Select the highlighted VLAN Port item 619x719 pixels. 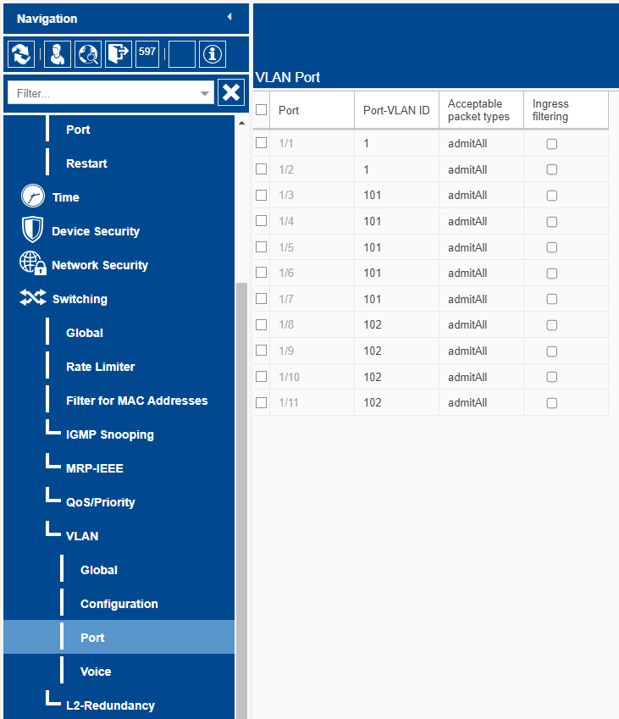[x=119, y=637]
